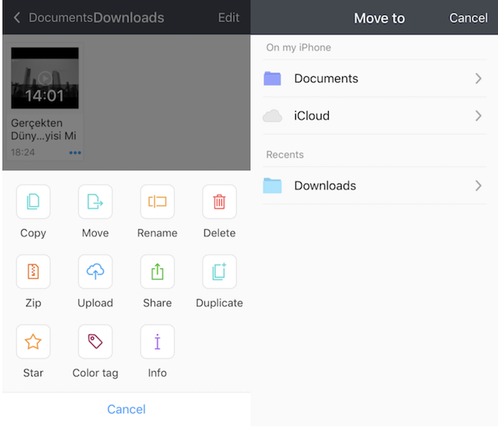
Task: Tap the Copy icon
Action: coord(33,202)
